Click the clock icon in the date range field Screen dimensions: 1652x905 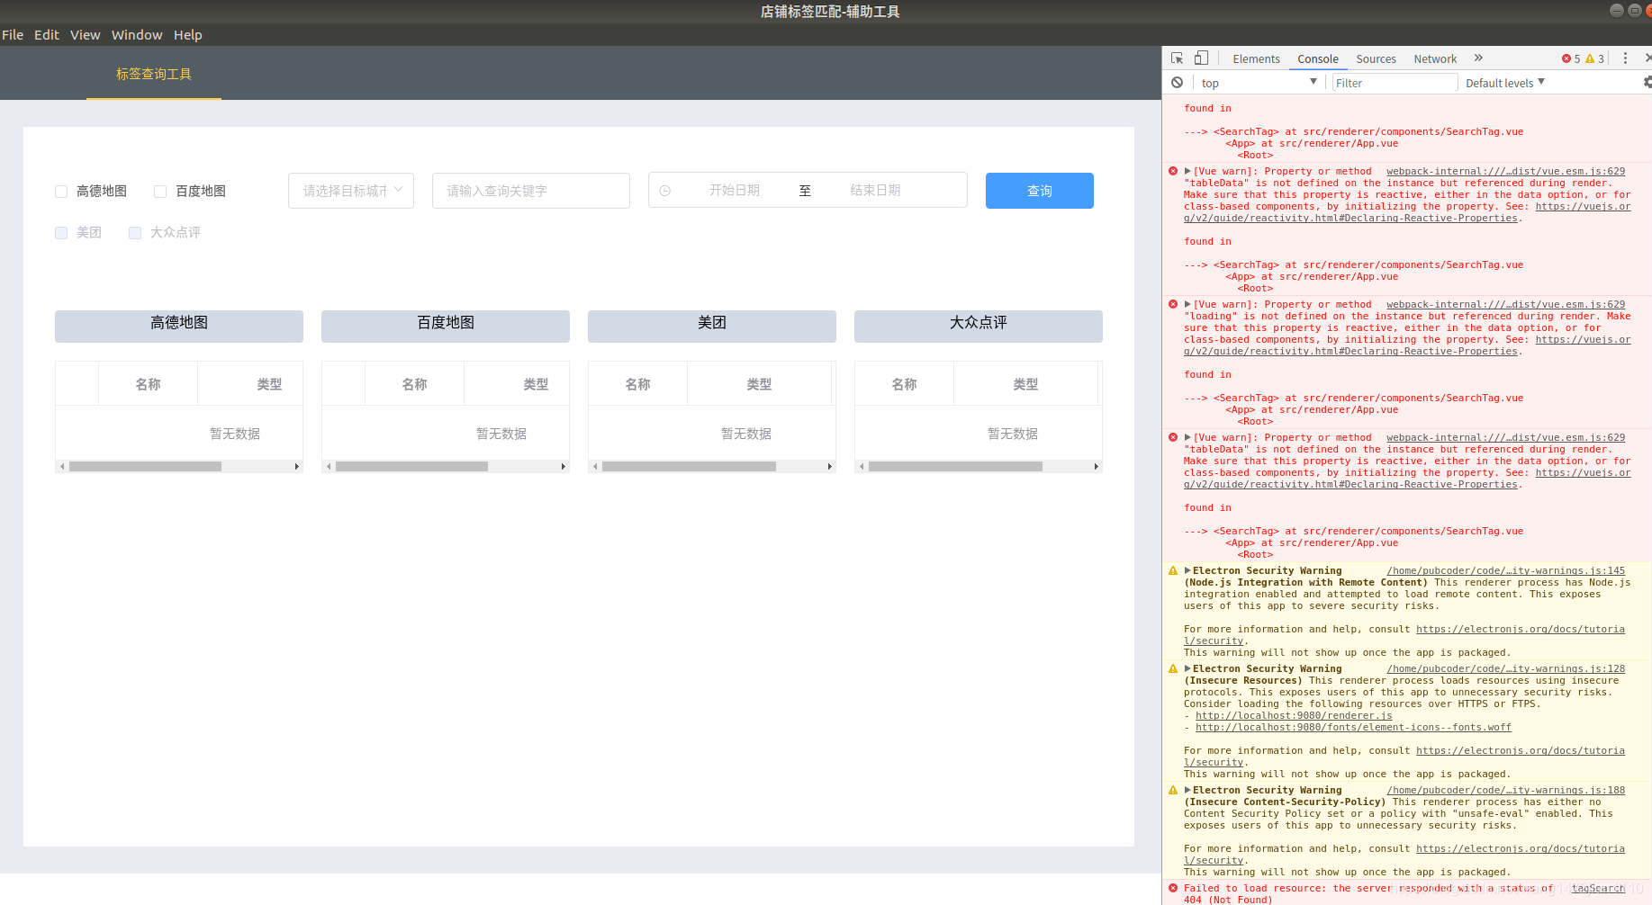664,191
